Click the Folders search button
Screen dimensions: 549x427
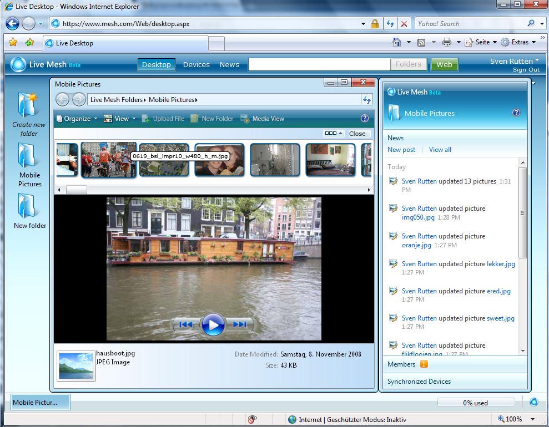tap(408, 64)
